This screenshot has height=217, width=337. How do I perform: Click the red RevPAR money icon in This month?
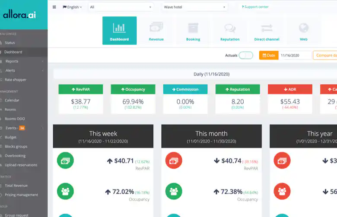[x=174, y=160]
